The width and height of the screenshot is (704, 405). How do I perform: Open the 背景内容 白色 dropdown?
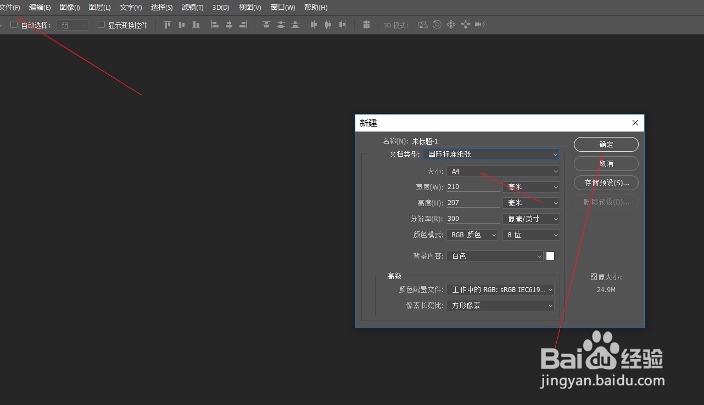495,256
